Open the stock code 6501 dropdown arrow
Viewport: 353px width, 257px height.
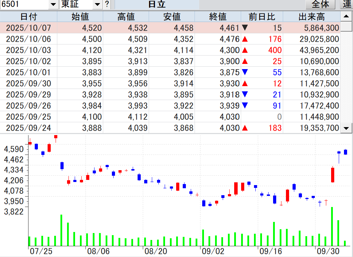pyautogui.click(x=53, y=5)
